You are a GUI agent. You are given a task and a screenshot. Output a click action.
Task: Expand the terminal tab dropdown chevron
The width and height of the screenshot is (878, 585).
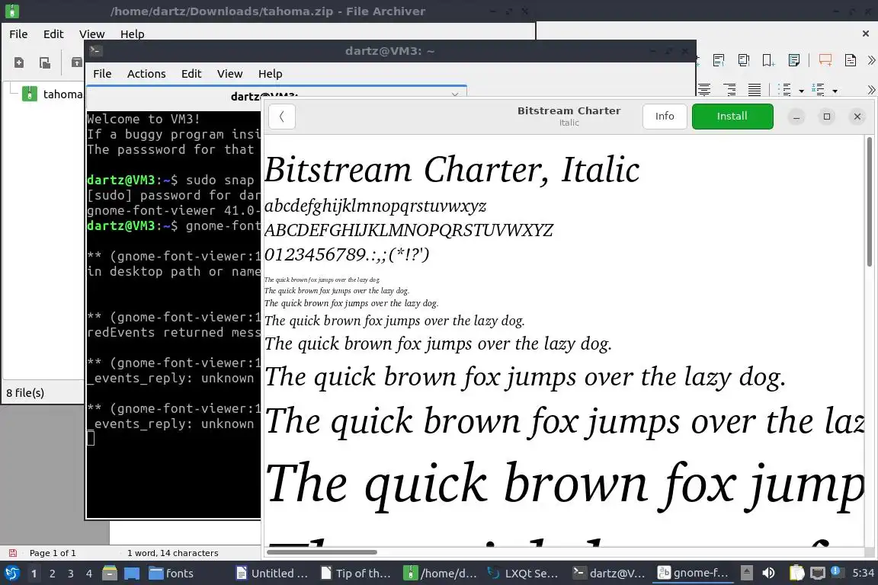[x=455, y=94]
